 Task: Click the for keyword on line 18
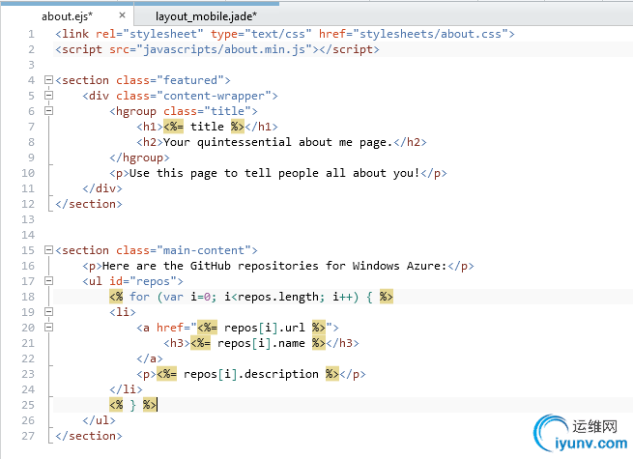point(139,297)
